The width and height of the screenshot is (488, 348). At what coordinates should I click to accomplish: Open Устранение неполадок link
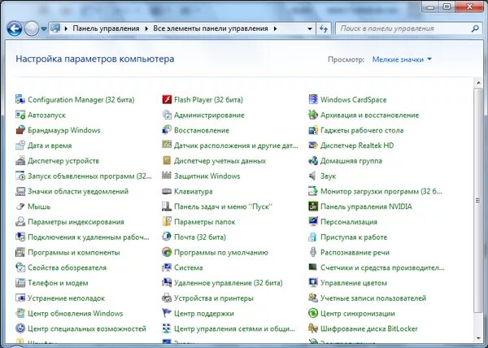(x=67, y=298)
